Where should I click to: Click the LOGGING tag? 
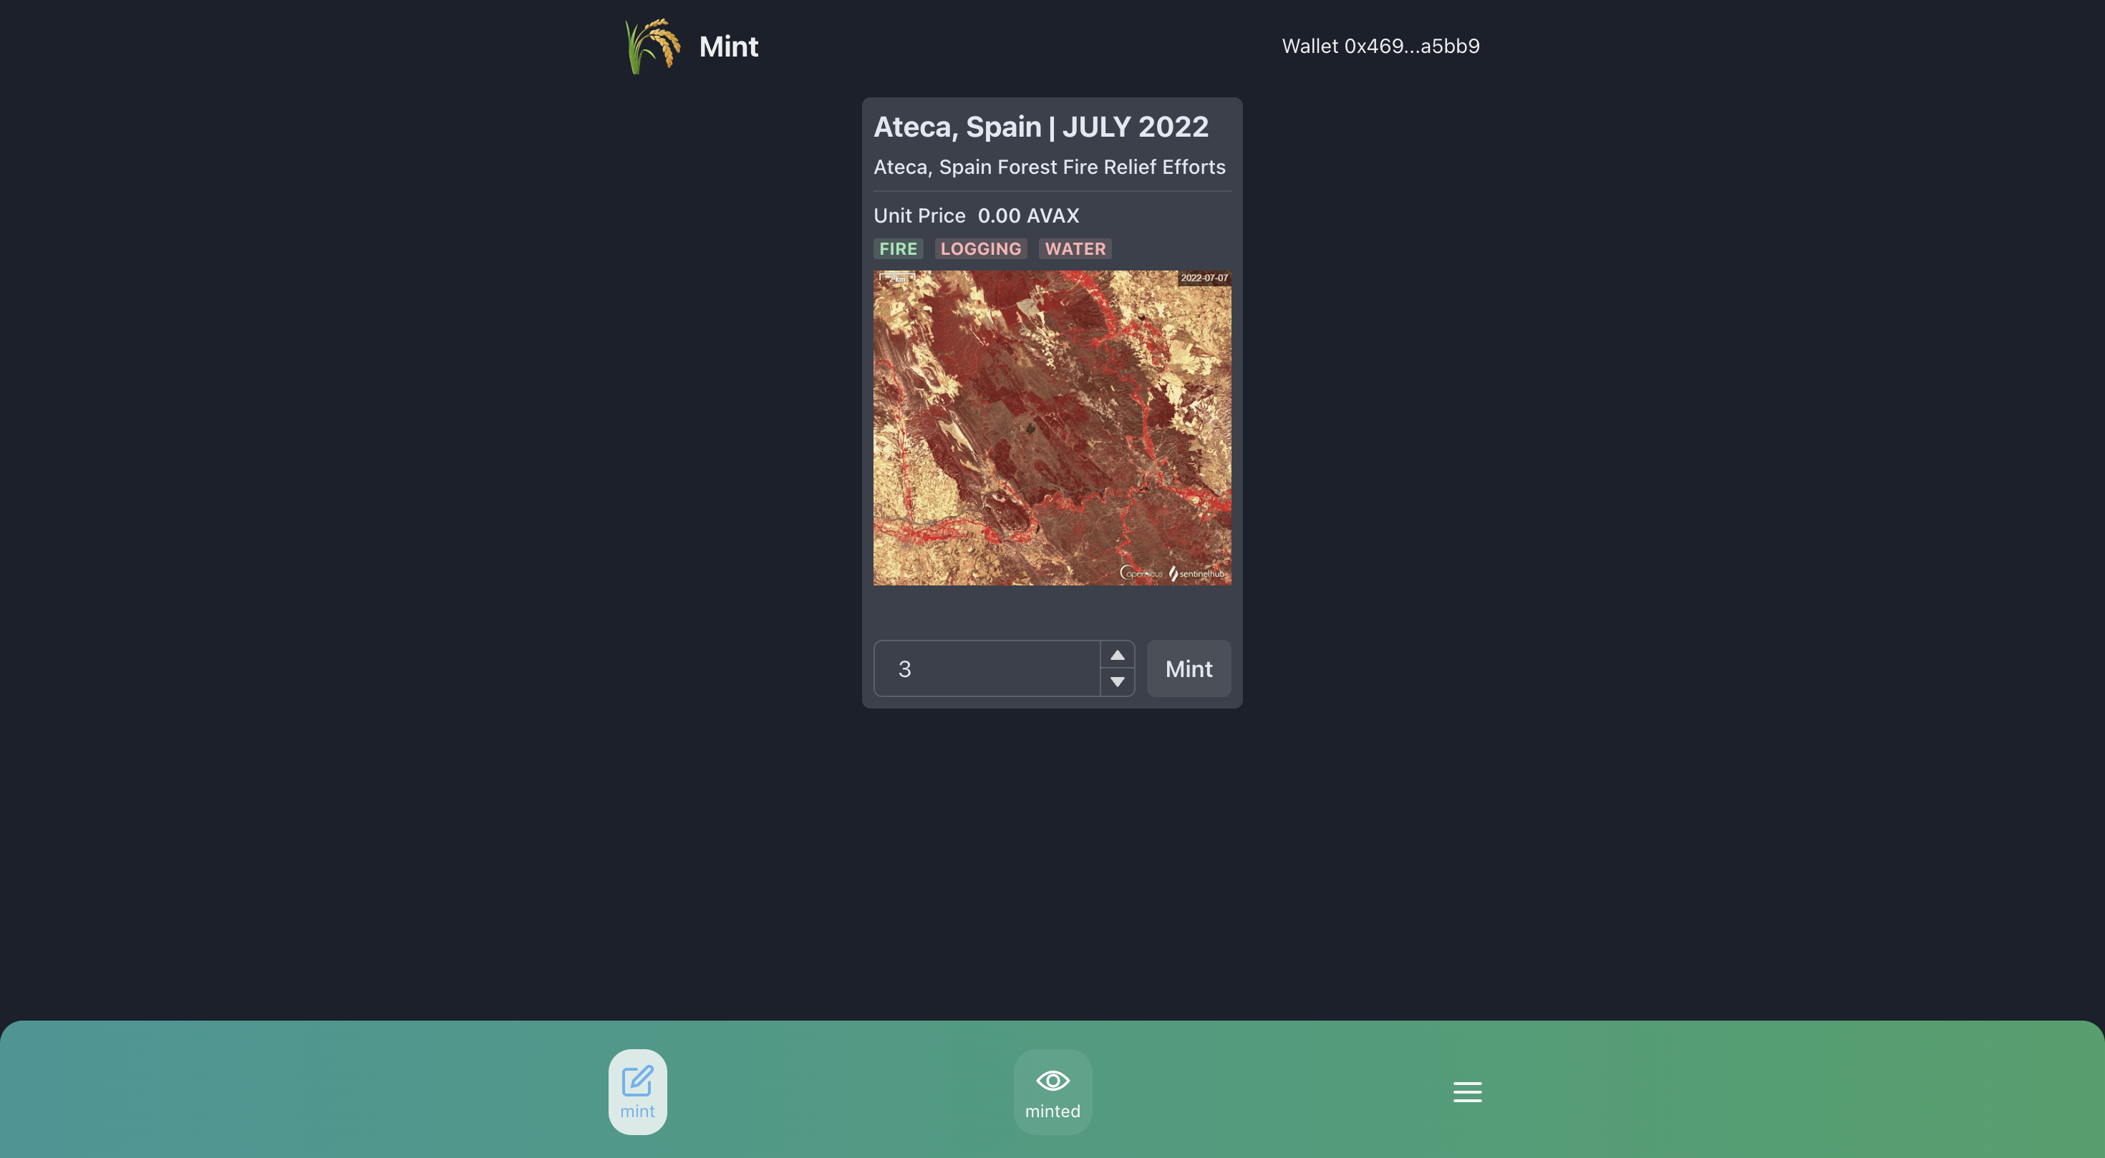click(981, 248)
